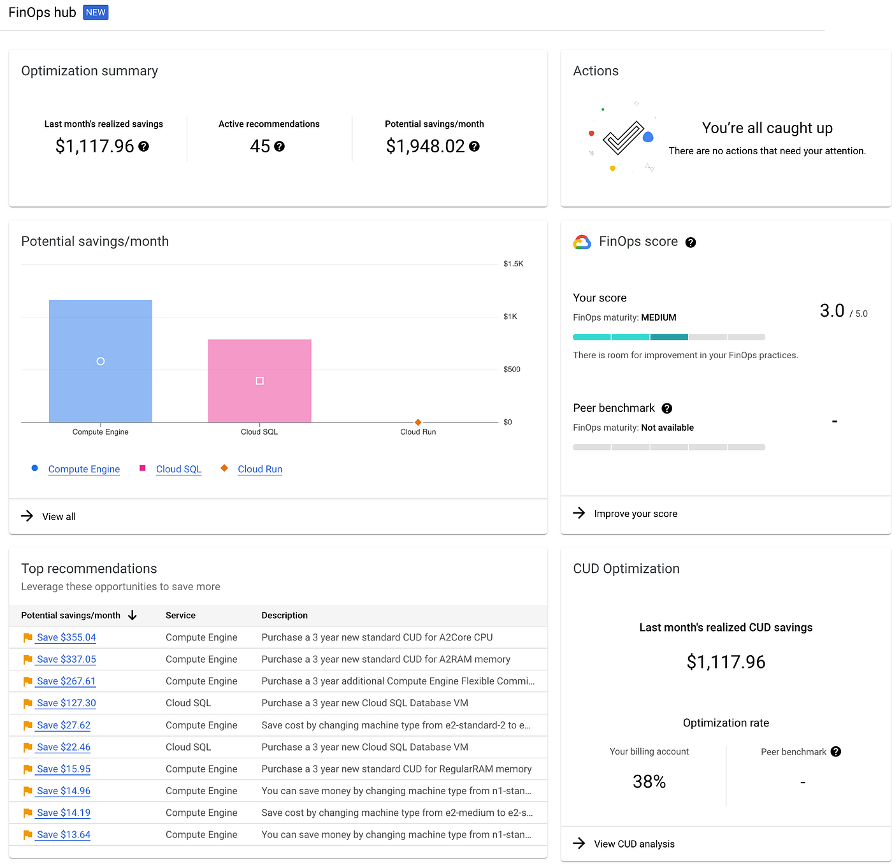This screenshot has width=892, height=868.
Task: Open the Cloud SQL legend link
Action: [x=178, y=469]
